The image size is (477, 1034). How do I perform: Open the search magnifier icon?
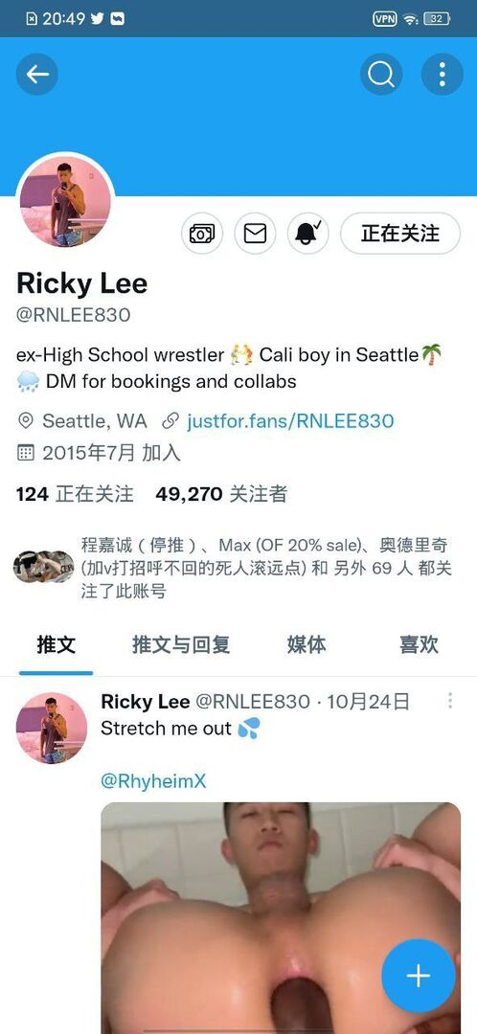pyautogui.click(x=380, y=74)
